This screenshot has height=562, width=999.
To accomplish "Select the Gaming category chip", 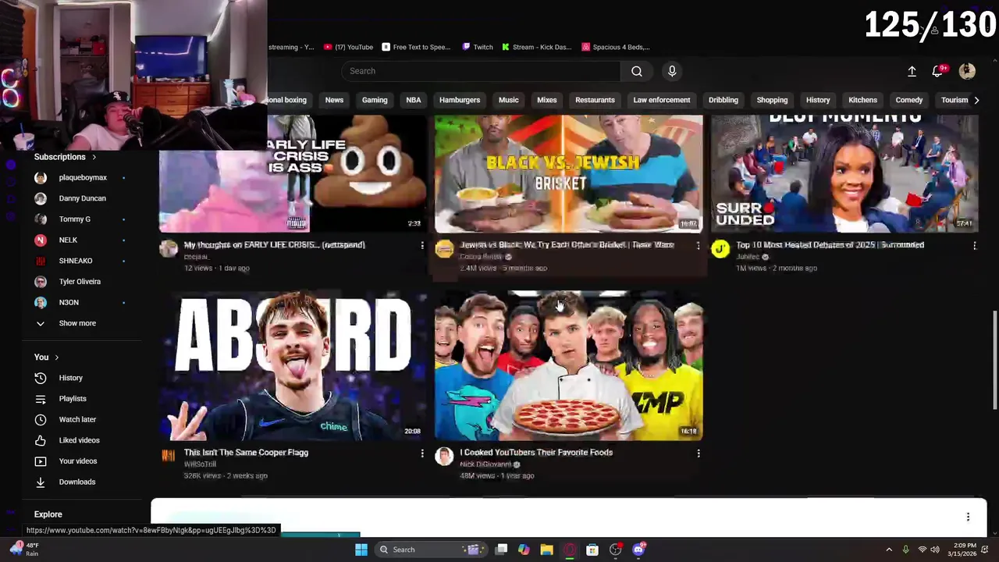I will pos(375,100).
